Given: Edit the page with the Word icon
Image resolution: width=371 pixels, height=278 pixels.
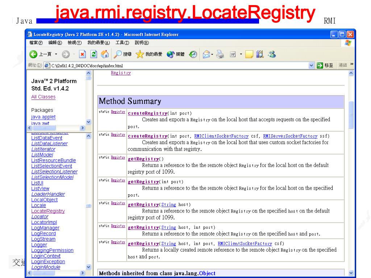Looking at the screenshot, I should (233, 54).
